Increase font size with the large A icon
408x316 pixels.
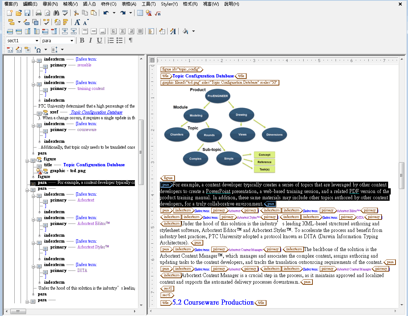click(x=77, y=22)
